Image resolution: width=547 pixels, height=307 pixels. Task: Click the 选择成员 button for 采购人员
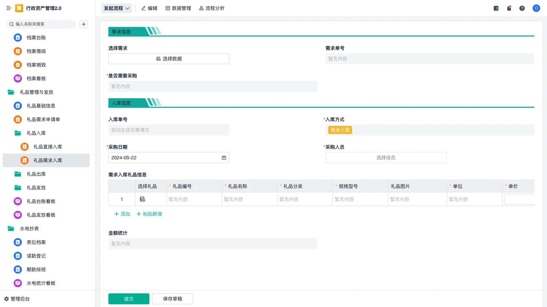(386, 158)
